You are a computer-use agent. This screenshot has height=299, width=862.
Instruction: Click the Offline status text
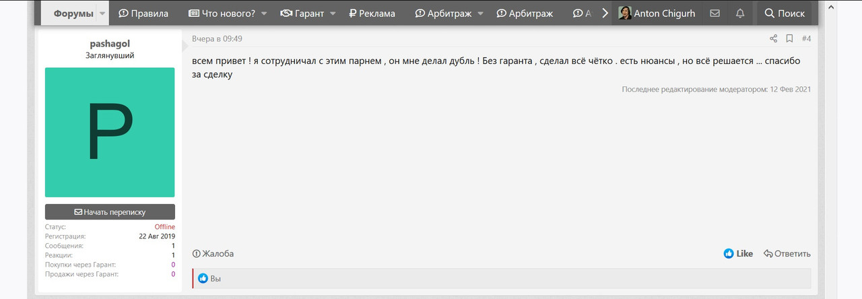coord(165,227)
